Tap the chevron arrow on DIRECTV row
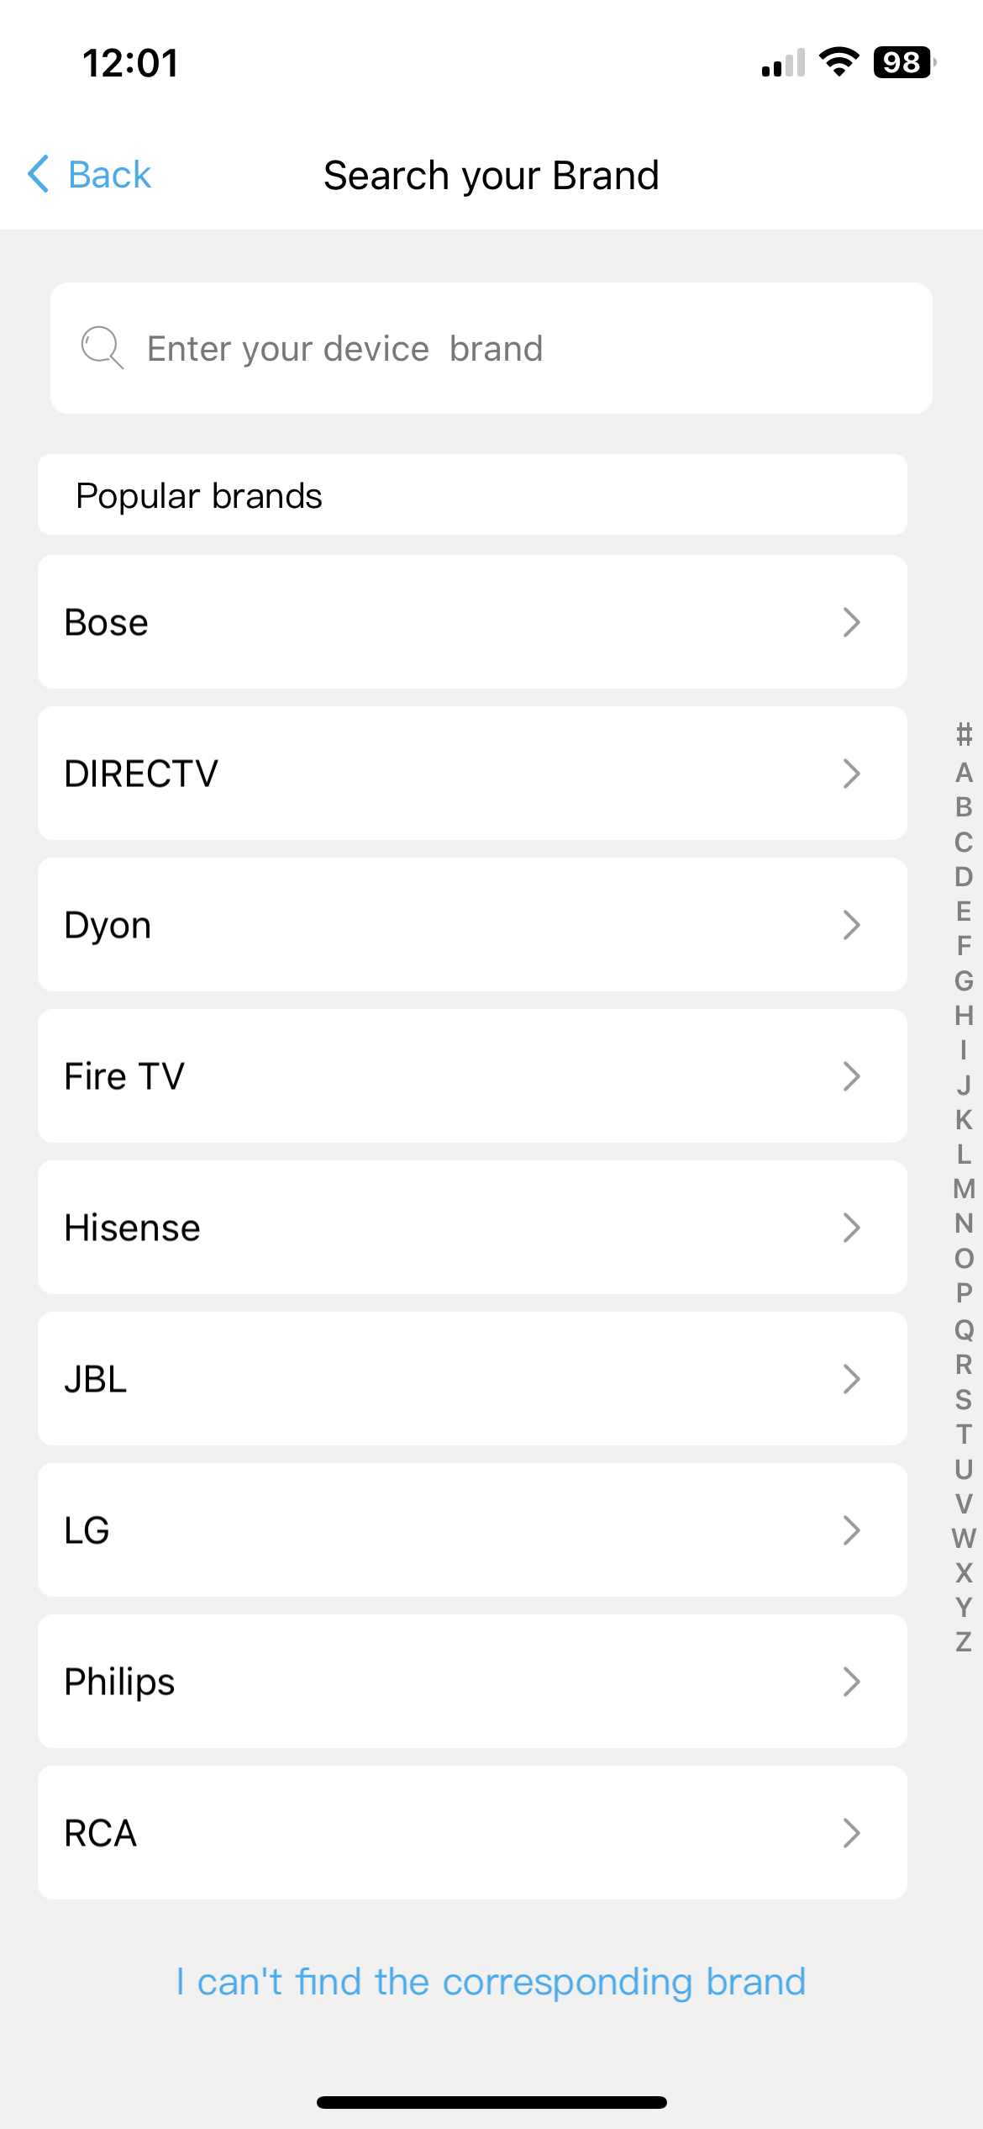The width and height of the screenshot is (983, 2129). tap(851, 774)
